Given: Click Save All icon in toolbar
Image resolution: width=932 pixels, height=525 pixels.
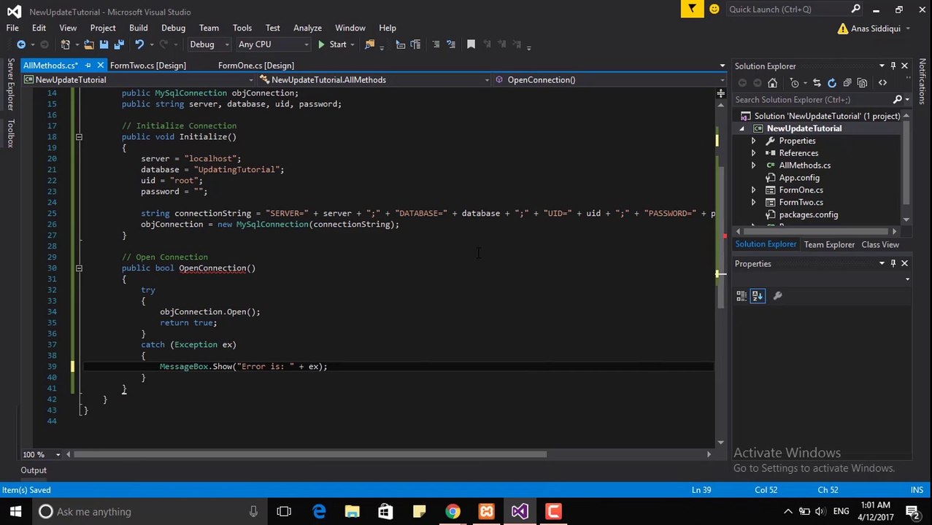Looking at the screenshot, I should pos(118,45).
